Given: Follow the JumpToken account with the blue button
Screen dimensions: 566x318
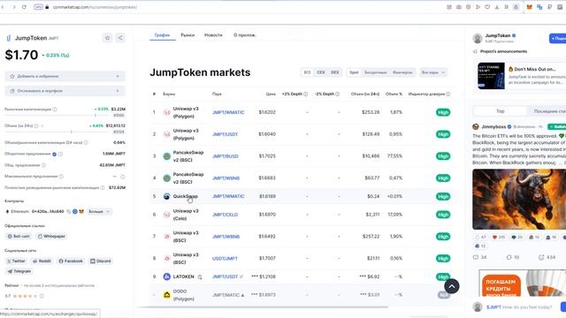Looking at the screenshot, I should click(558, 38).
